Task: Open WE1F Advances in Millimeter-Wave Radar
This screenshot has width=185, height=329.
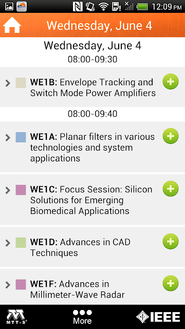Action: click(x=78, y=289)
